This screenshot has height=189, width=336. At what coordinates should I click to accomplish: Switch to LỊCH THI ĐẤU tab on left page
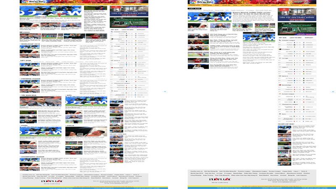pyautogui.click(x=128, y=29)
